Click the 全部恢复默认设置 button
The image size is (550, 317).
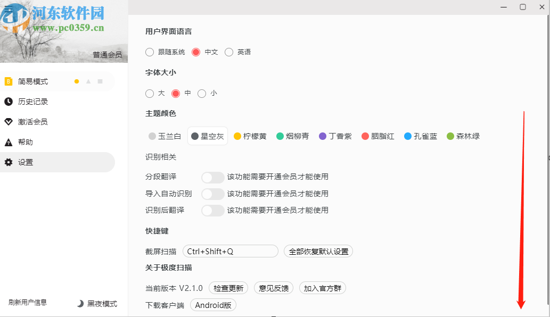[318, 252]
